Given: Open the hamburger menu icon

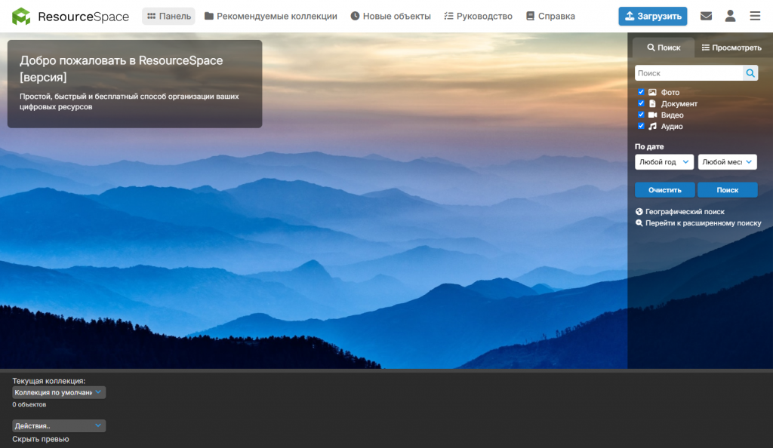Looking at the screenshot, I should pyautogui.click(x=755, y=17).
